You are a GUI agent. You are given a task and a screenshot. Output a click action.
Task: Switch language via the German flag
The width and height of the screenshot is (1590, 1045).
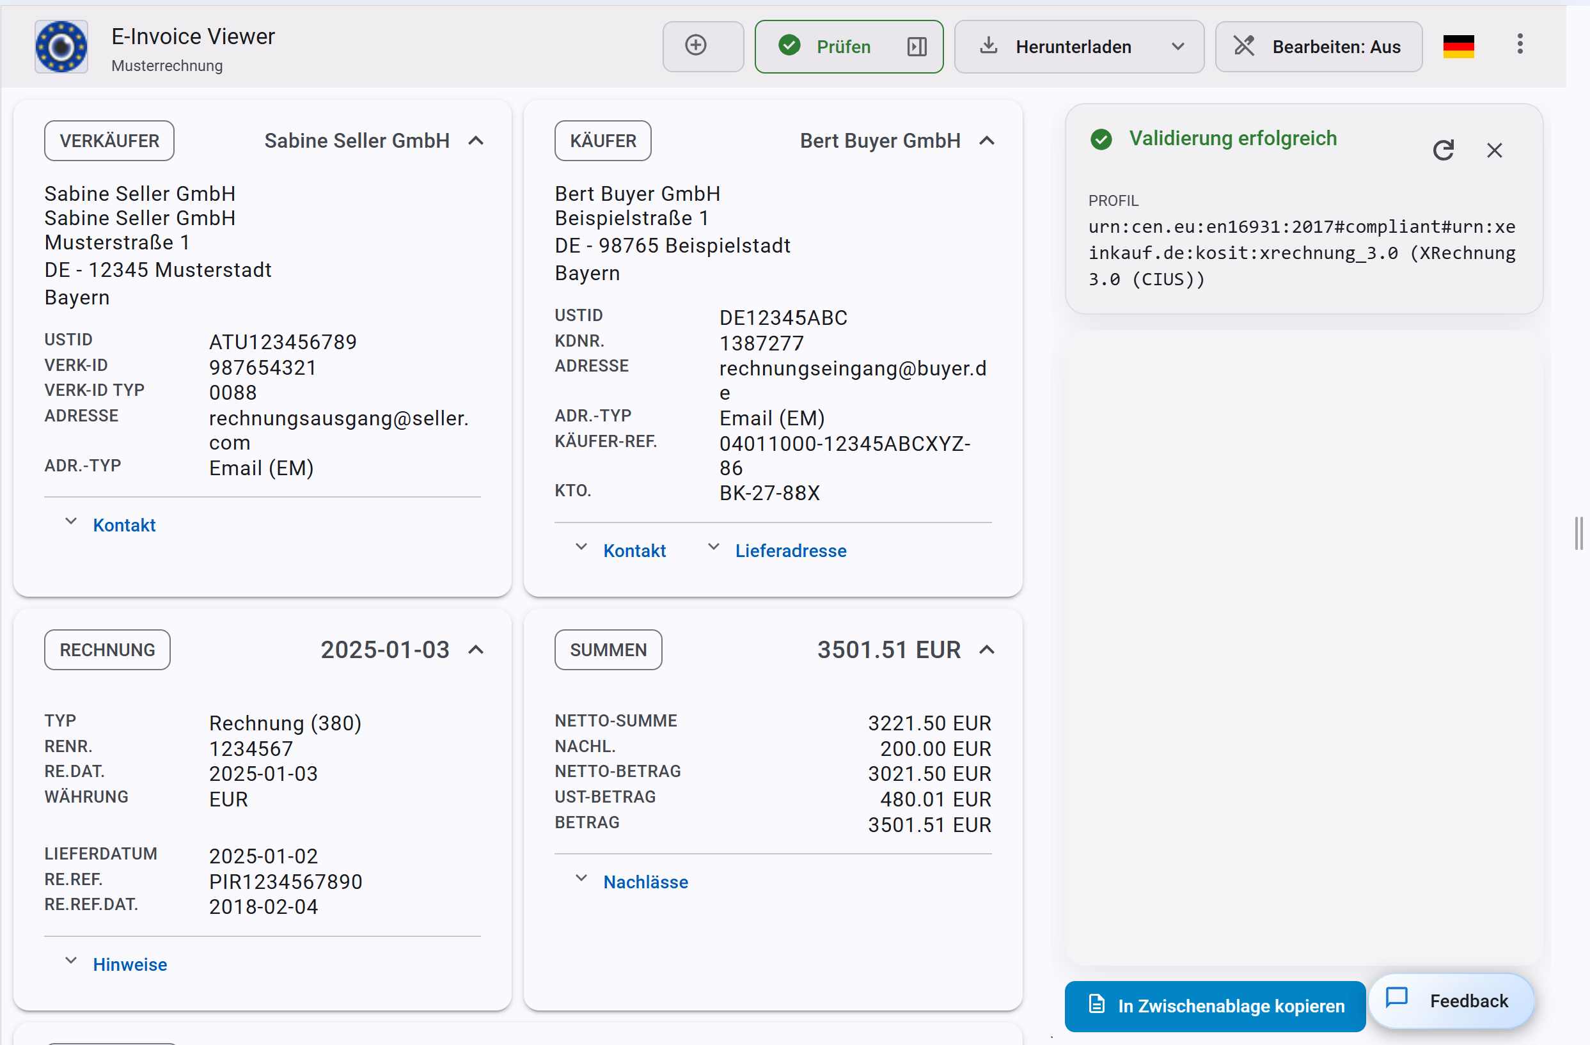click(x=1458, y=47)
